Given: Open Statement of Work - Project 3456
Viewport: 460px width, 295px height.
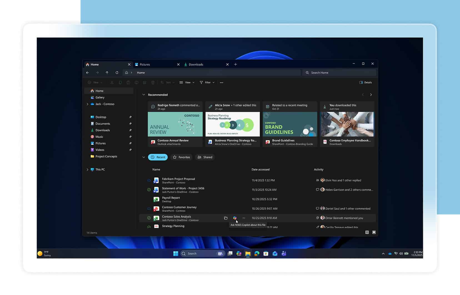Looking at the screenshot, I should click(x=183, y=188).
